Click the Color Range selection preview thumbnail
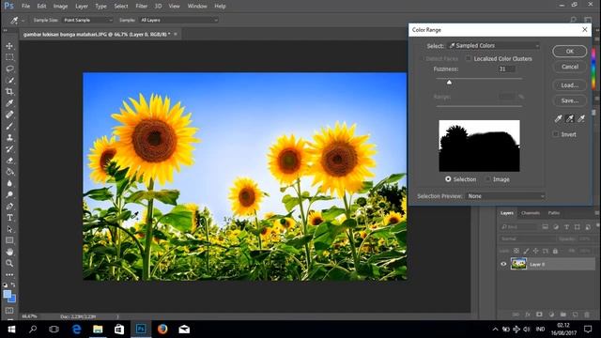Screen dimensions: 601x338 coord(479,146)
